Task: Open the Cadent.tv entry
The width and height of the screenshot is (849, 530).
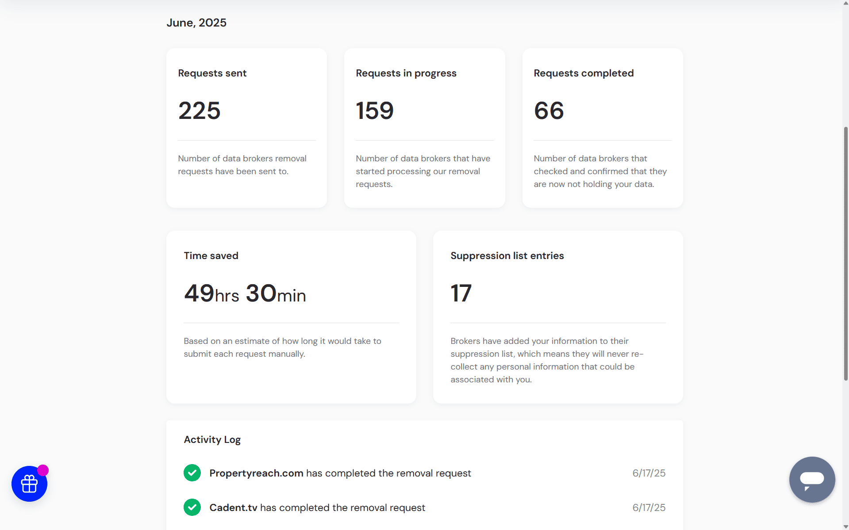Action: coord(233,507)
